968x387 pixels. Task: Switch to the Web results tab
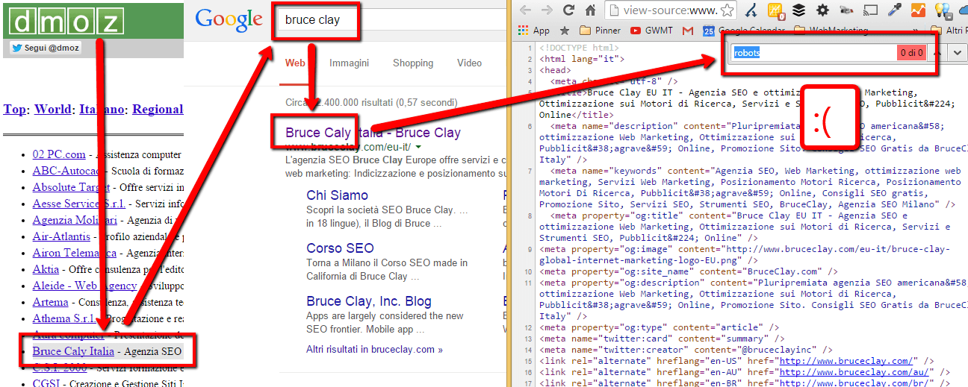coord(295,63)
